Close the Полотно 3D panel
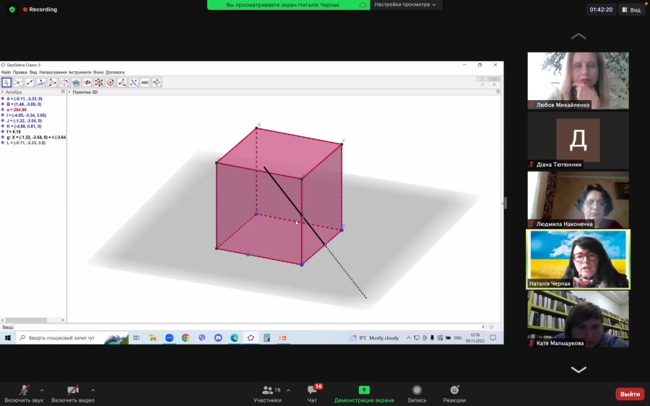Image resolution: width=650 pixels, height=406 pixels. [498, 92]
